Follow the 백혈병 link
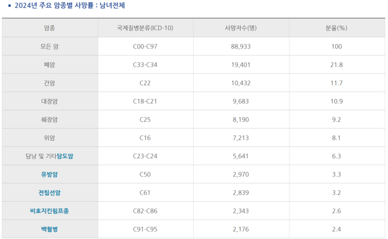This screenshot has width=388, height=239. pos(49,230)
